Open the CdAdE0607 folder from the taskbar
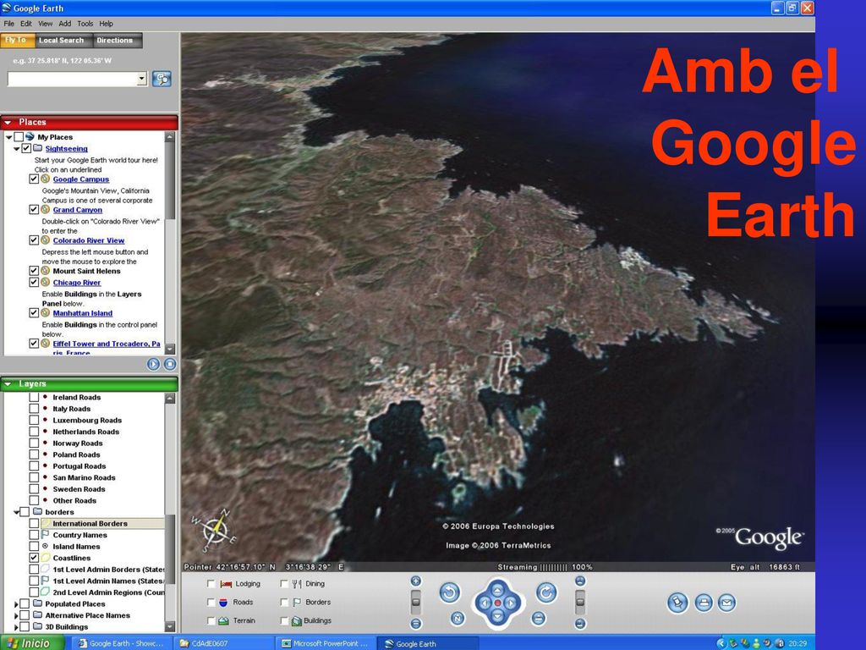The height and width of the screenshot is (650, 866). (x=224, y=643)
